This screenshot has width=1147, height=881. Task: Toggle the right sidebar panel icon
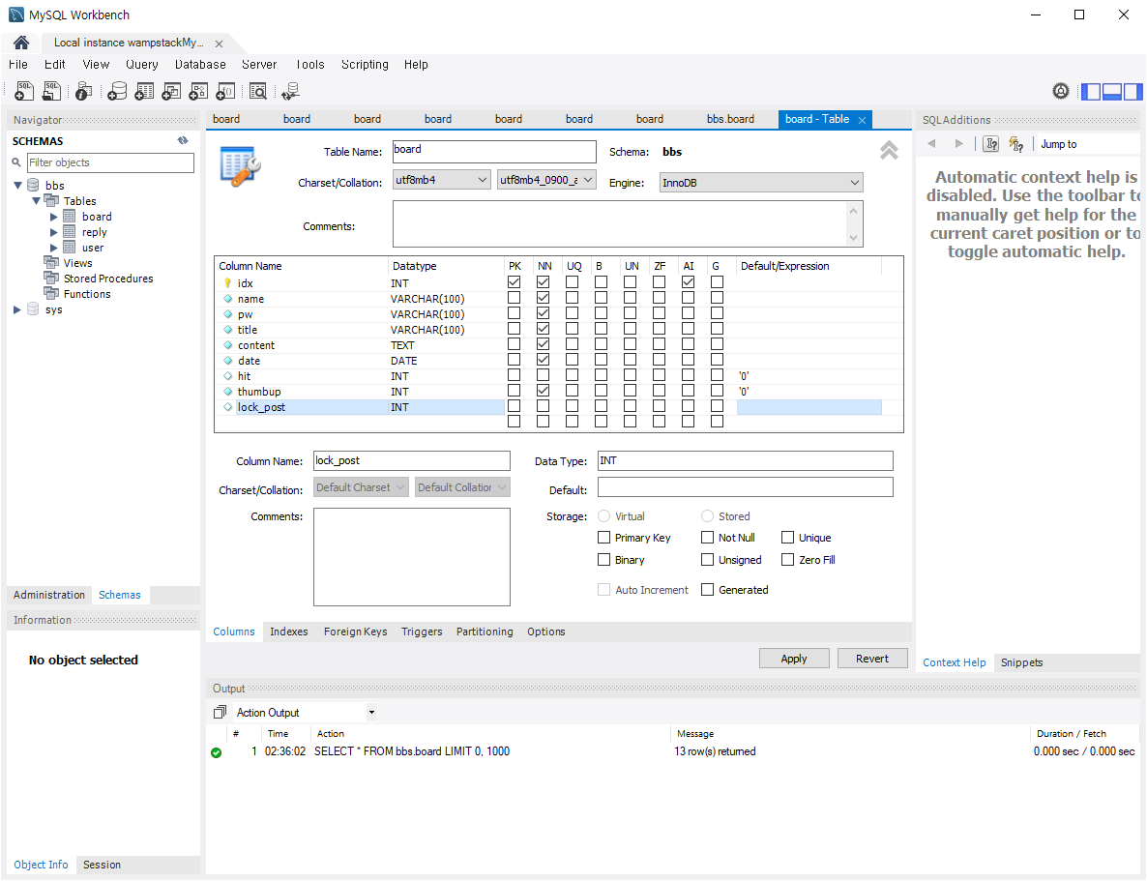click(x=1133, y=92)
